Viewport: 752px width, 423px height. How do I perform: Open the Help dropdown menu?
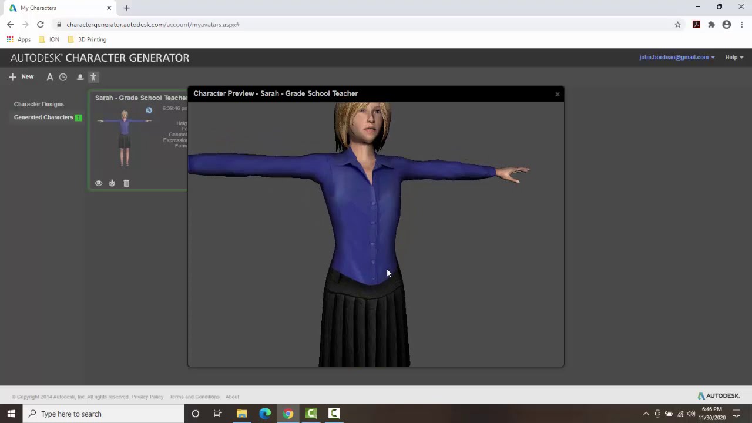pos(734,58)
